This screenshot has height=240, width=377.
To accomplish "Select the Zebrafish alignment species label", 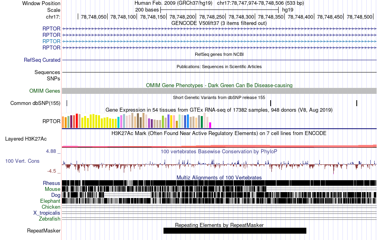I will [50, 219].
